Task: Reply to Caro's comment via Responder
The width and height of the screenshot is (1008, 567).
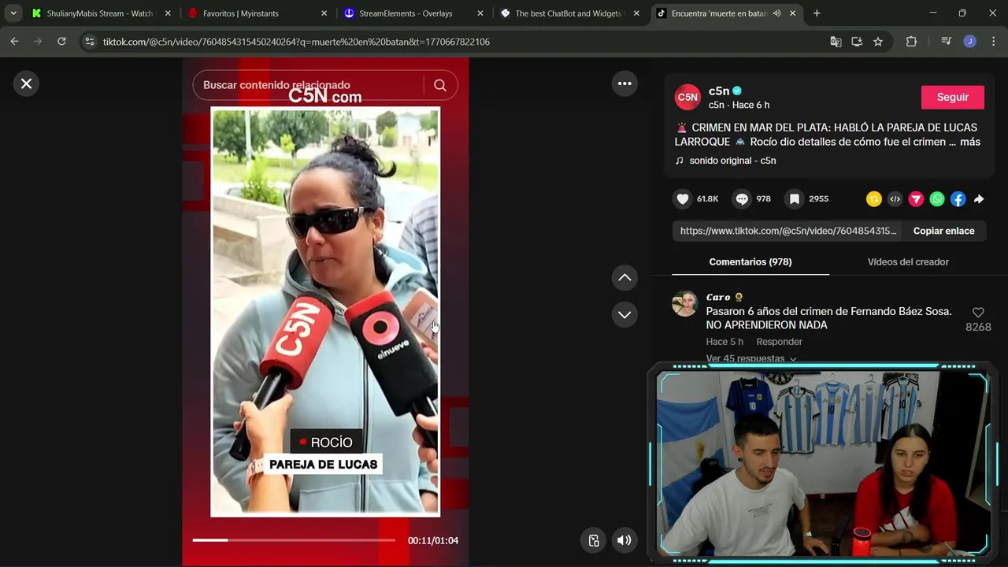Action: (x=779, y=342)
